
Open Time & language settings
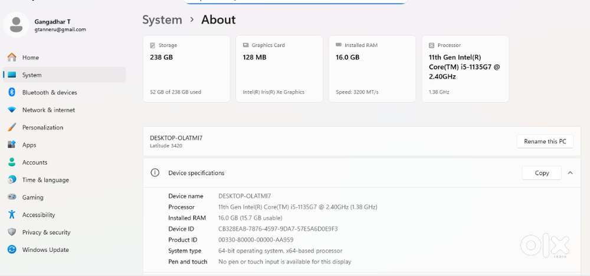point(64,179)
